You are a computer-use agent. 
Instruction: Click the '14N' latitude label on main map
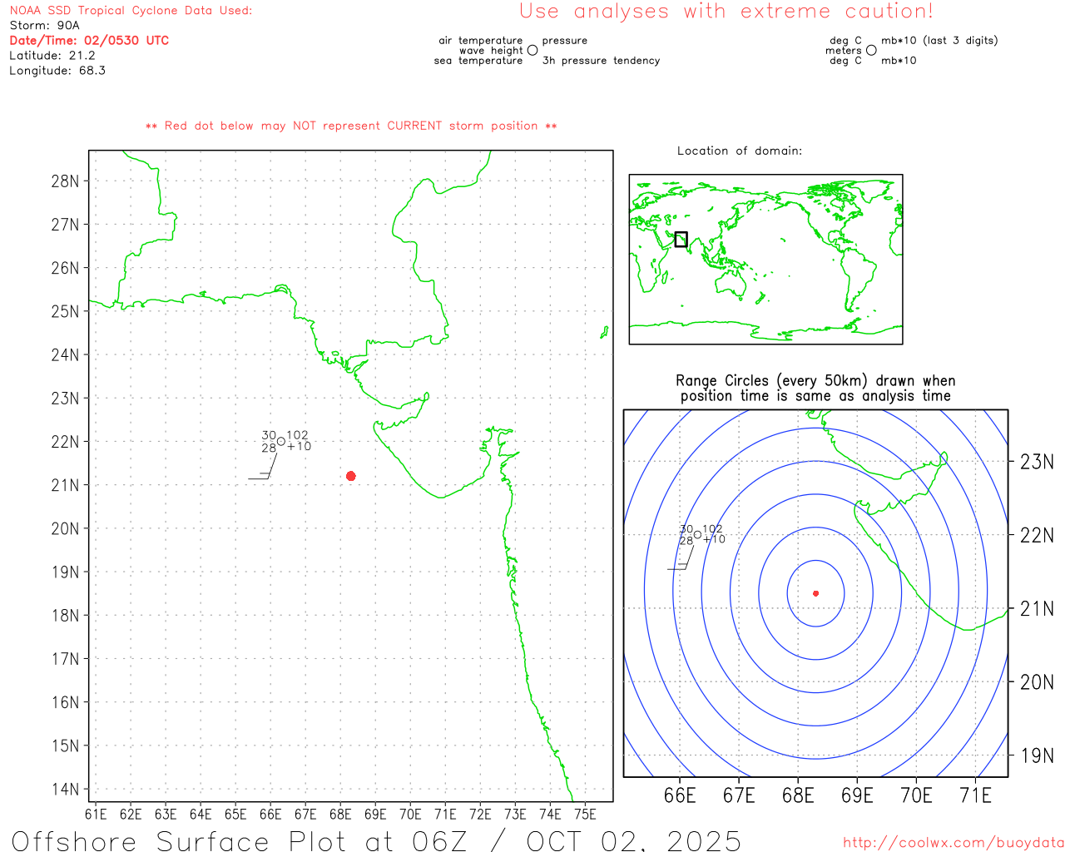coord(66,789)
